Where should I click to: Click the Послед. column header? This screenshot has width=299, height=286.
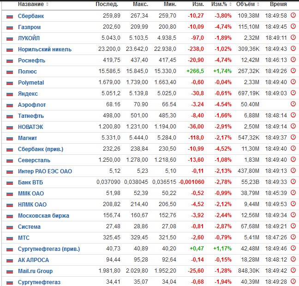[x=107, y=4]
